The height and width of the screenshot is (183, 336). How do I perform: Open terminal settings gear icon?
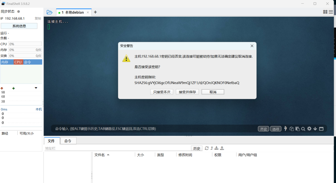(x=309, y=129)
